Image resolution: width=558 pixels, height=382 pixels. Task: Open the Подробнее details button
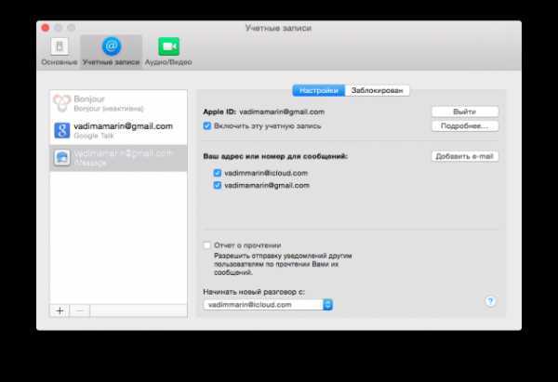pyautogui.click(x=465, y=125)
